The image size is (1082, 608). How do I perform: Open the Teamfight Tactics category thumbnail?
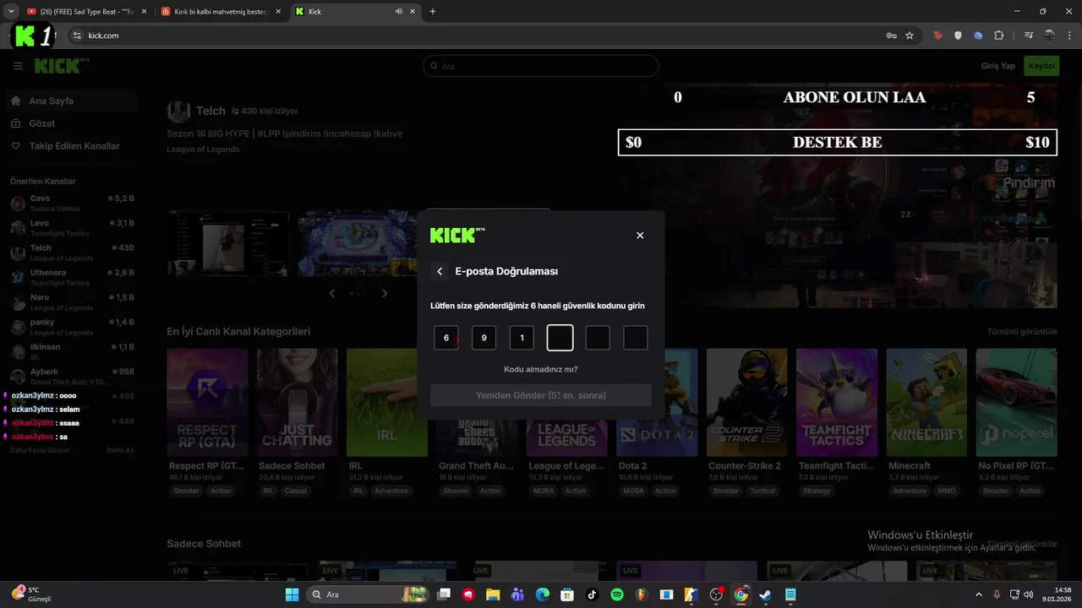point(837,403)
